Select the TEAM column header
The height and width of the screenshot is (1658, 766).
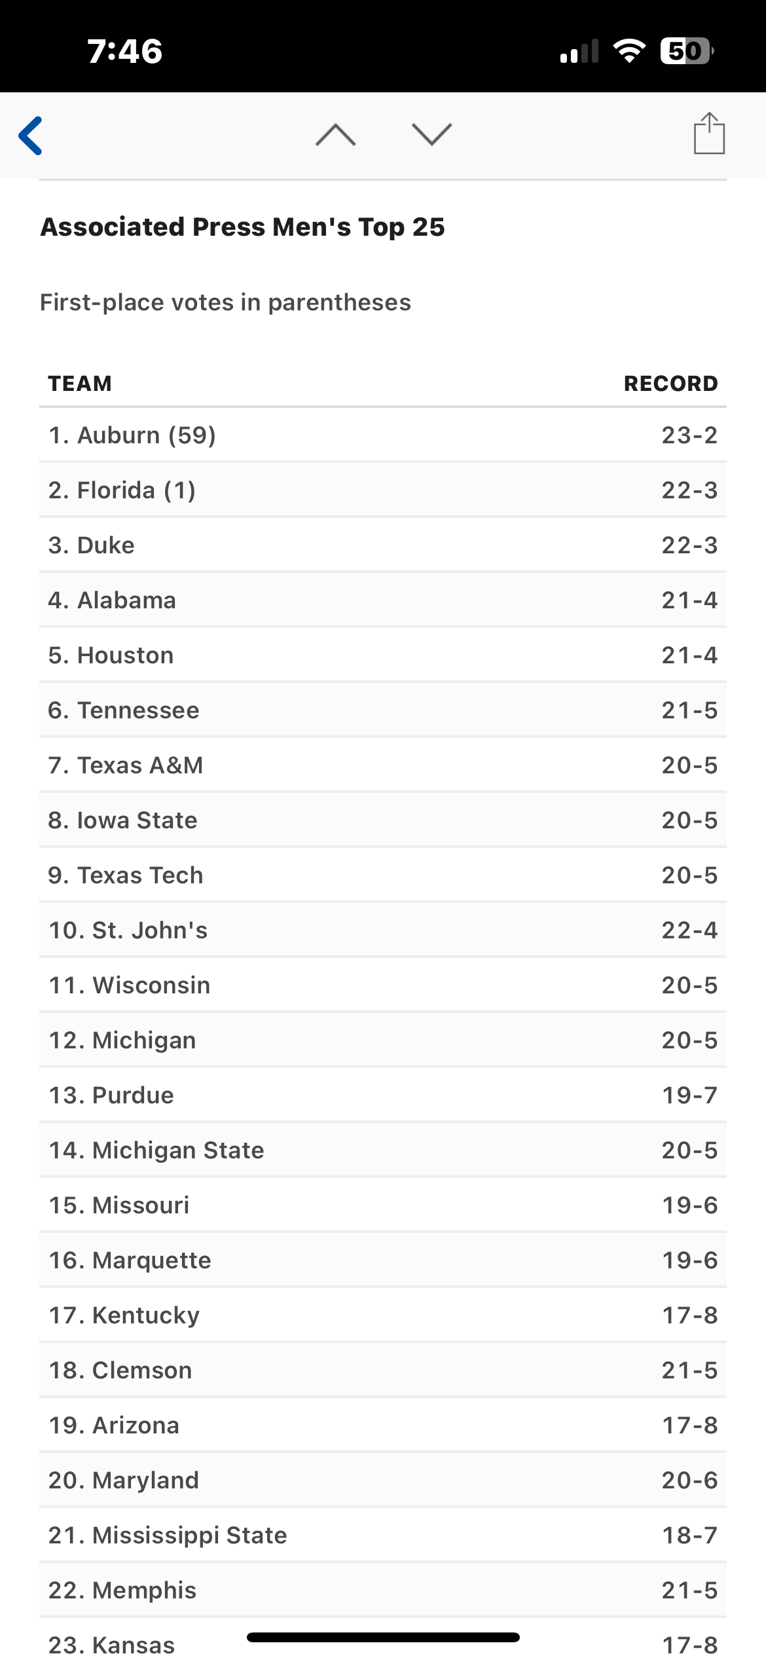(80, 383)
